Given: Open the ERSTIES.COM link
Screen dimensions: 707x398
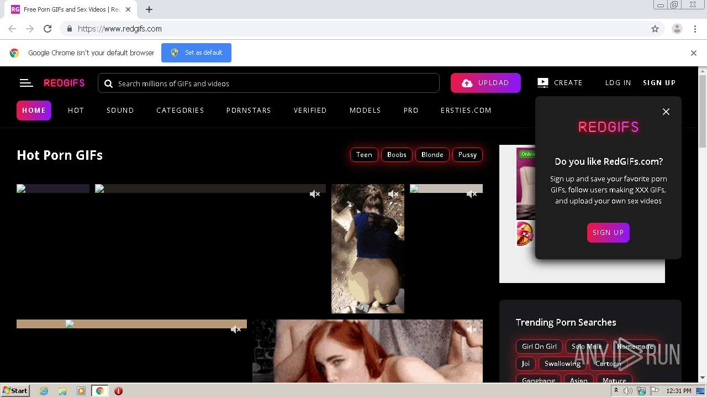Looking at the screenshot, I should 466,111.
